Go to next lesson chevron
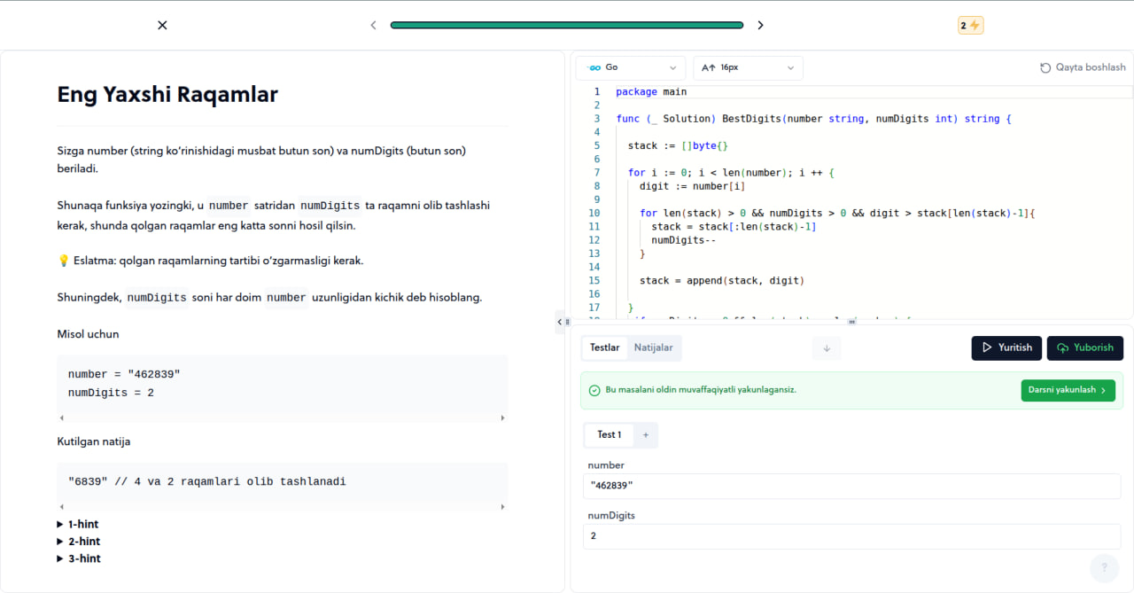Viewport: 1134px width, 593px height. tap(760, 25)
